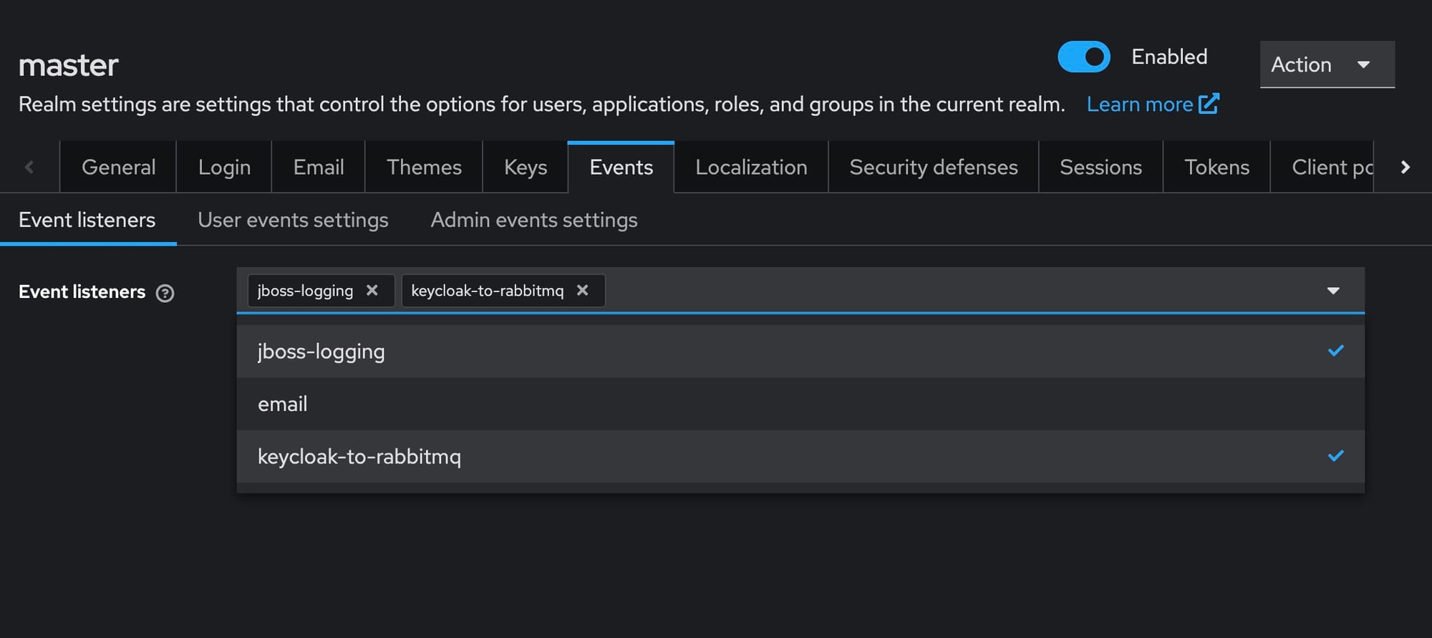Click the keycloak-to-rabbitmq chip label
Screen dimensions: 1432x638
pos(487,291)
